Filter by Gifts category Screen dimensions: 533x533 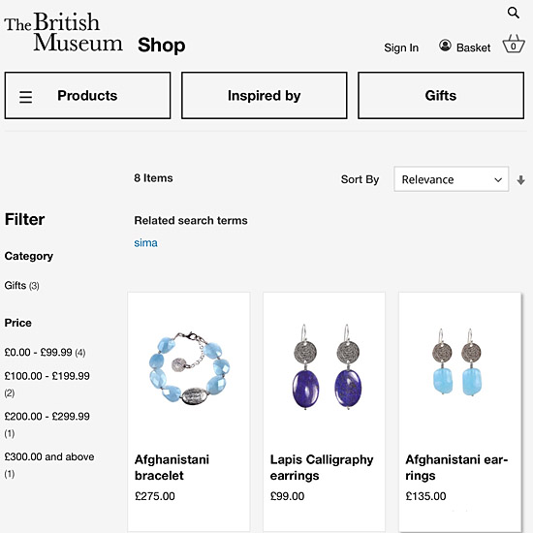coord(21,286)
